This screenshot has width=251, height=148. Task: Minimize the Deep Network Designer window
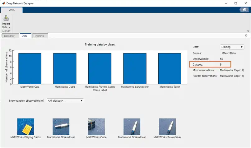click(x=226, y=3)
